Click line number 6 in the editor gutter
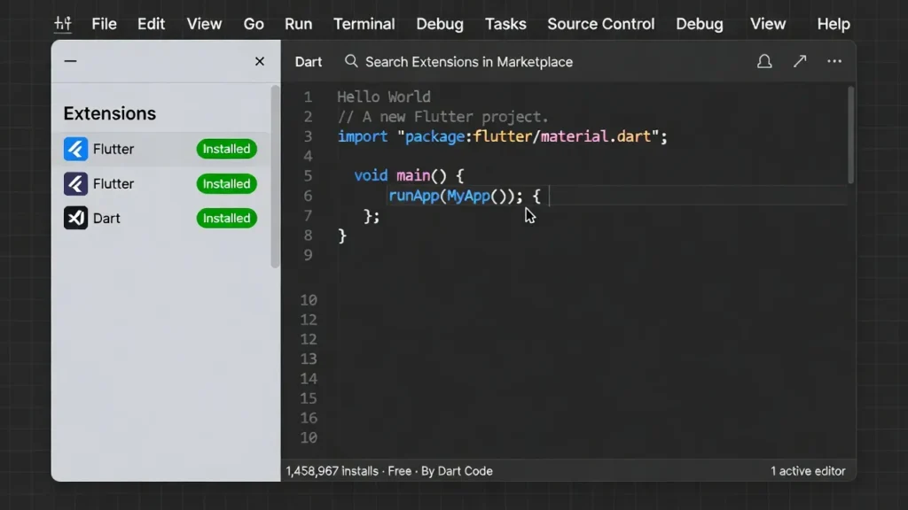 (x=308, y=196)
